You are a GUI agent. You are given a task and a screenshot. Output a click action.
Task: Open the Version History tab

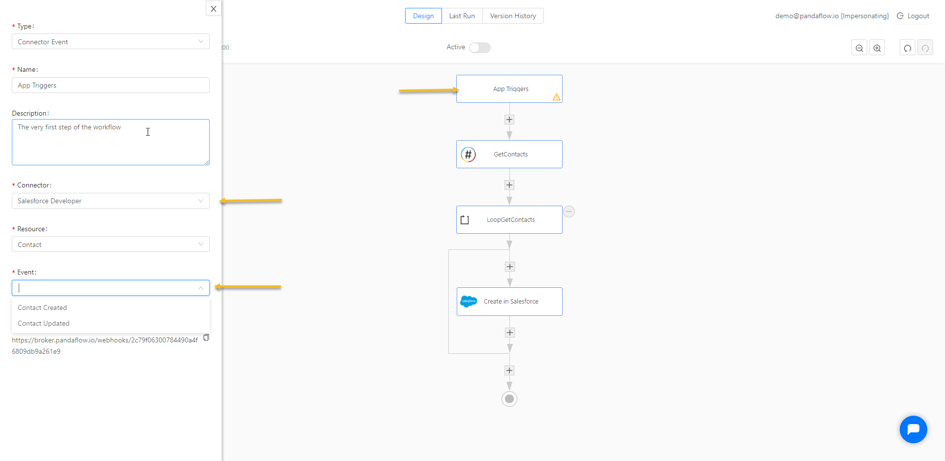513,16
